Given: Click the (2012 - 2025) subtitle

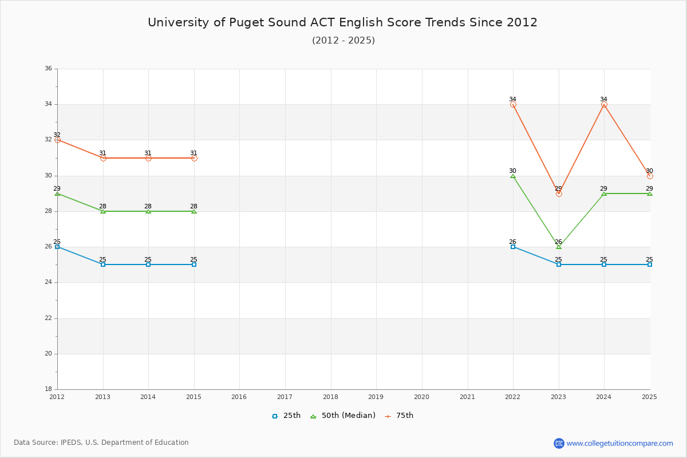Looking at the screenshot, I should [343, 40].
